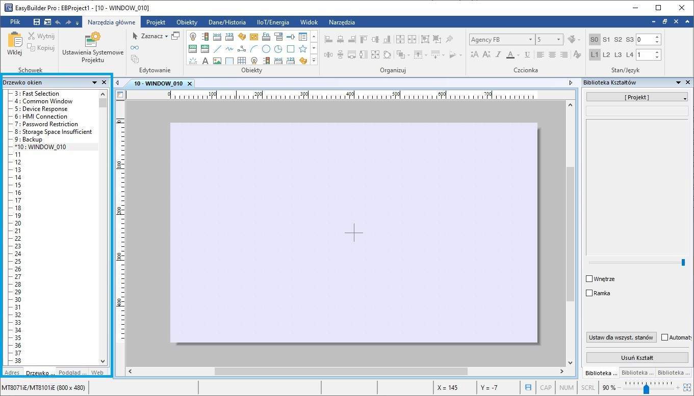Click Ustaw dla wszyst. stanów button
Screen dimensions: 694x396
click(621, 337)
